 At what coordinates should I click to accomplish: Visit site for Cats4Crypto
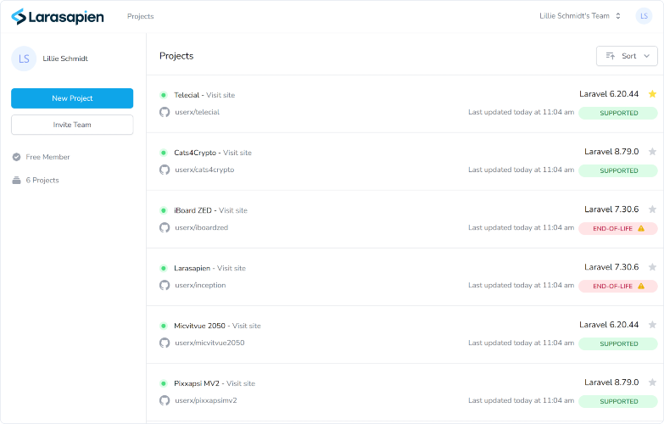(x=237, y=153)
